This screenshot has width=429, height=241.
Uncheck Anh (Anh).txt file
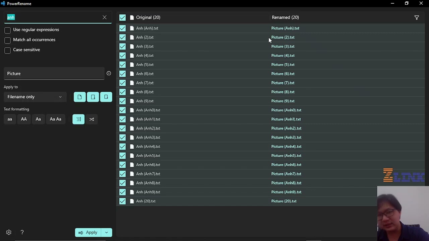122,28
